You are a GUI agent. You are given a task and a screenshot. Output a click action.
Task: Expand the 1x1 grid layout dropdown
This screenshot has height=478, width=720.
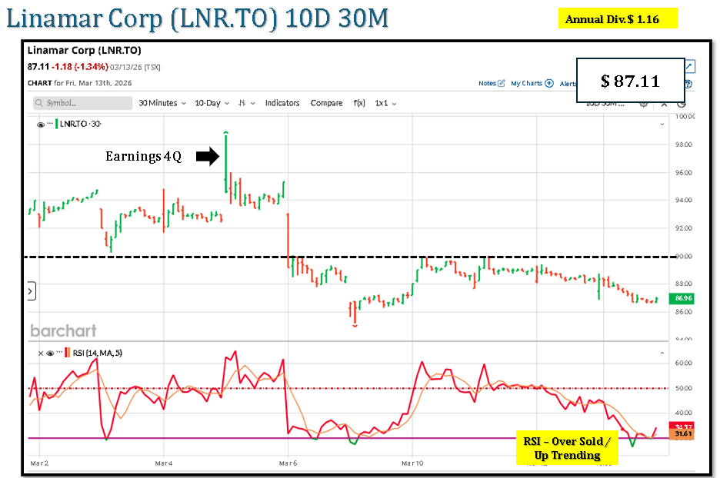pos(386,103)
